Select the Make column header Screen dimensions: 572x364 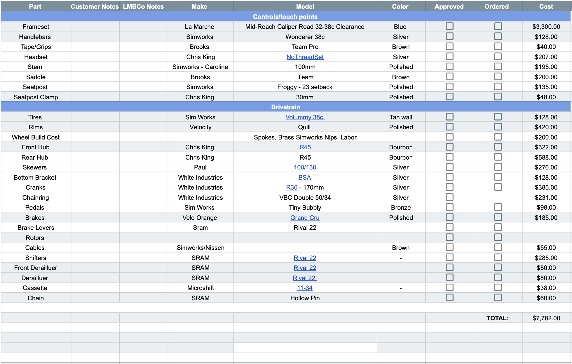(x=200, y=6)
